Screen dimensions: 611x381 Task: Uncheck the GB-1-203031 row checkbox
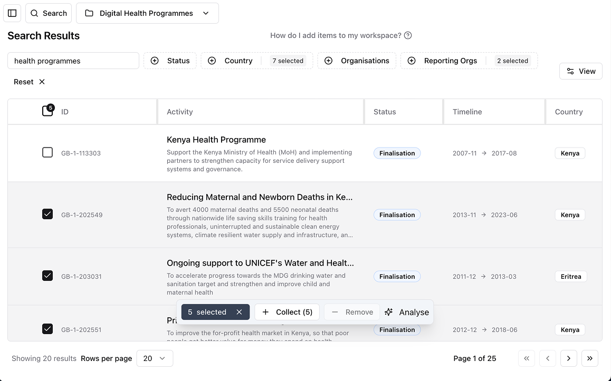[x=47, y=276]
